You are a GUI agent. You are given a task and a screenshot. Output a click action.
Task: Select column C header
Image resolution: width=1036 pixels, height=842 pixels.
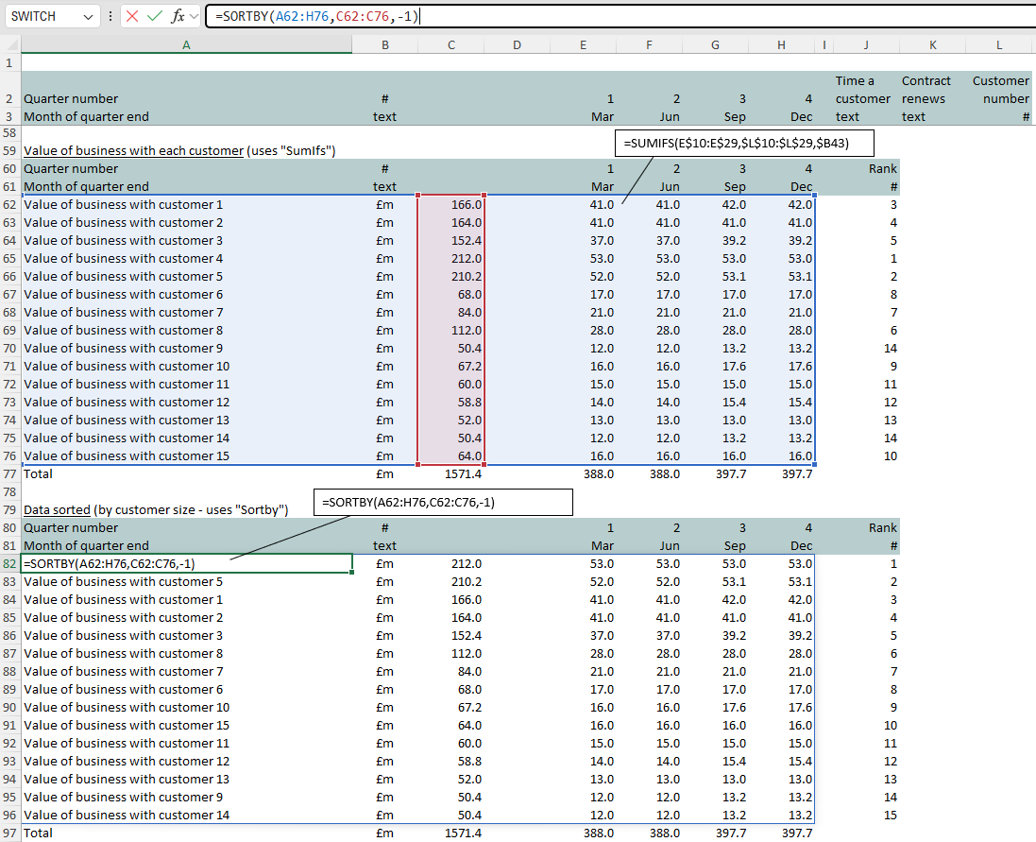coord(451,45)
